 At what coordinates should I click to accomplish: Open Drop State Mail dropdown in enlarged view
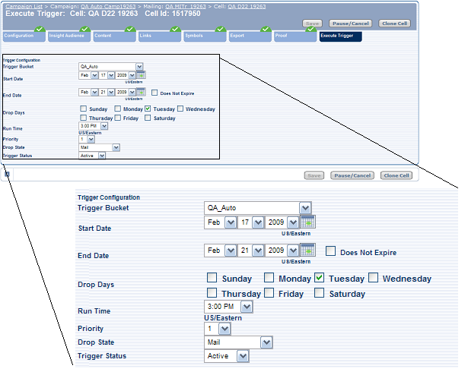click(266, 342)
